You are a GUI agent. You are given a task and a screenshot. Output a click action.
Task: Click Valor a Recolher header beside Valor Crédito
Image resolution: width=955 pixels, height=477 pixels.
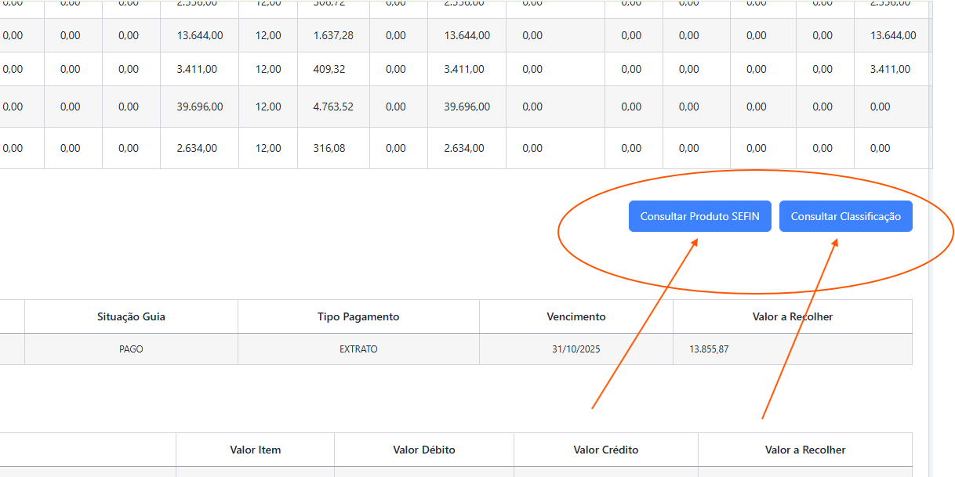(x=804, y=450)
